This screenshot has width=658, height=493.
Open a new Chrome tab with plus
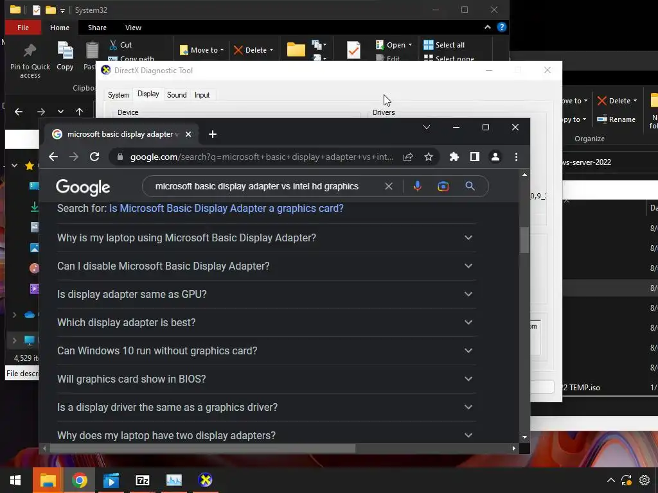(213, 134)
